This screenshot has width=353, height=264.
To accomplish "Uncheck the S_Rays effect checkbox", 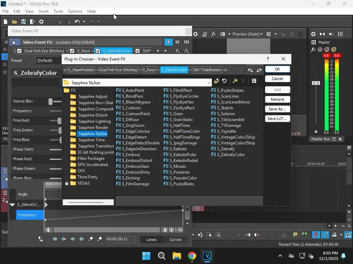I will (x=72, y=51).
